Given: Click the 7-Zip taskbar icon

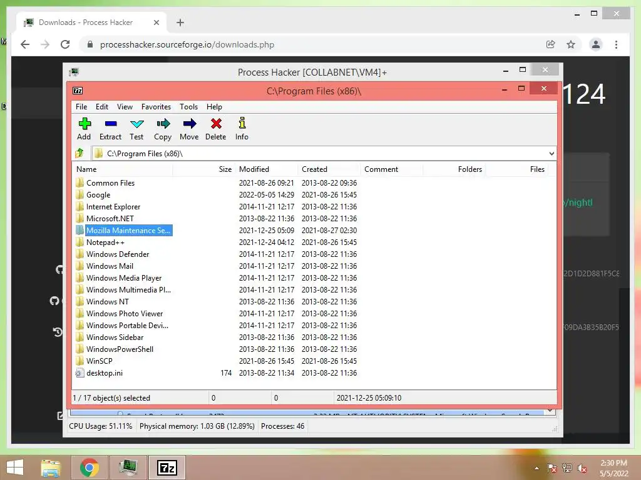Looking at the screenshot, I should (167, 467).
